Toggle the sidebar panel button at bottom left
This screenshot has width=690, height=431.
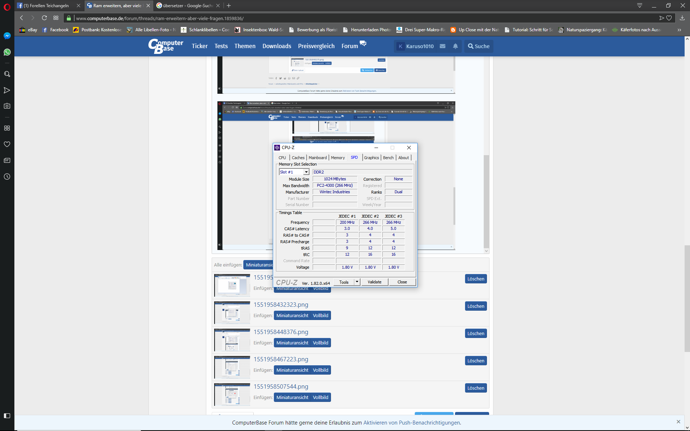(7, 416)
